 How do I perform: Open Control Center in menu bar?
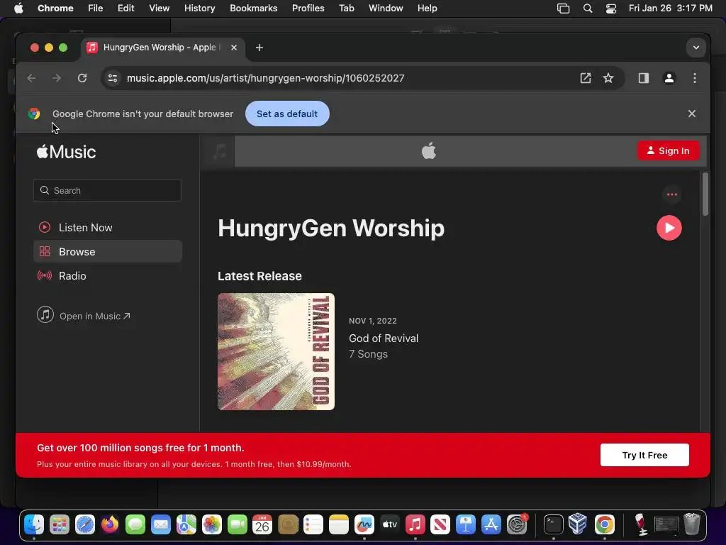610,9
